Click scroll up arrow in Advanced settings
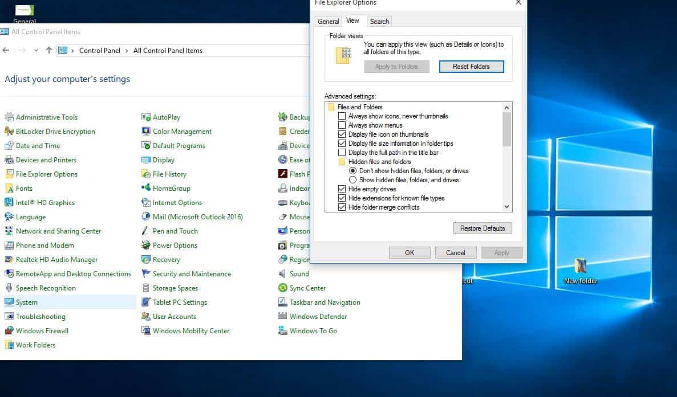This screenshot has width=677, height=397. click(507, 107)
